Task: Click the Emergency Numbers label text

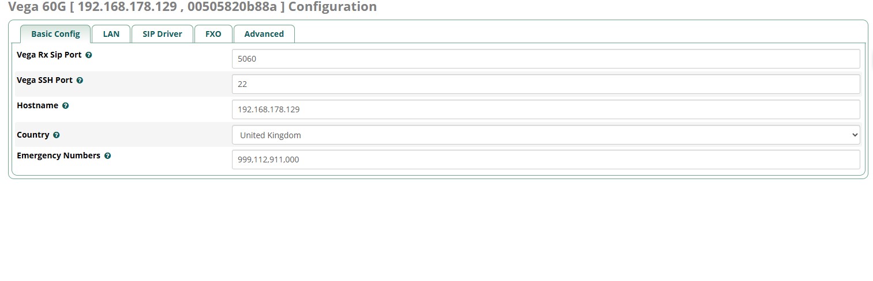Action: [x=59, y=155]
